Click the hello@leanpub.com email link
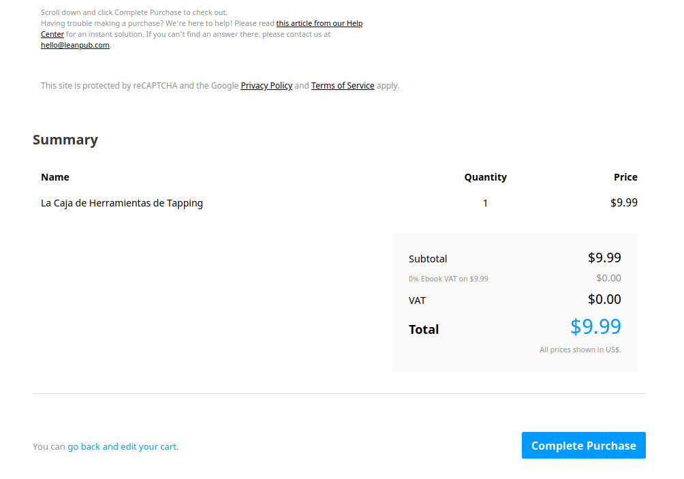Screen dimensions: 684x479 [75, 45]
